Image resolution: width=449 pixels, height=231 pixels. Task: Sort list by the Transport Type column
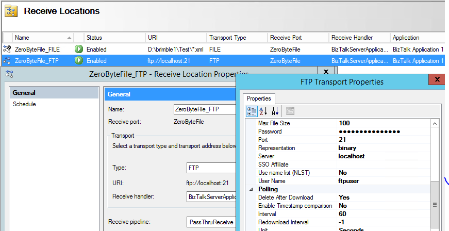coord(237,38)
